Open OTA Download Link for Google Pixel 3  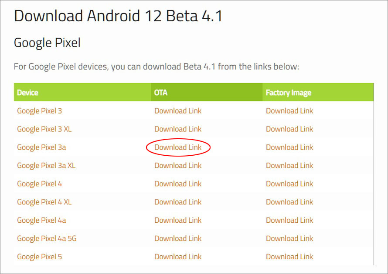click(178, 111)
